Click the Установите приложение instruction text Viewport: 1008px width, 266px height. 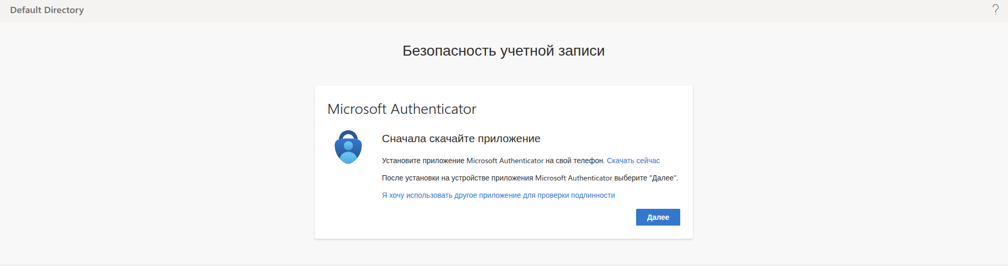493,161
